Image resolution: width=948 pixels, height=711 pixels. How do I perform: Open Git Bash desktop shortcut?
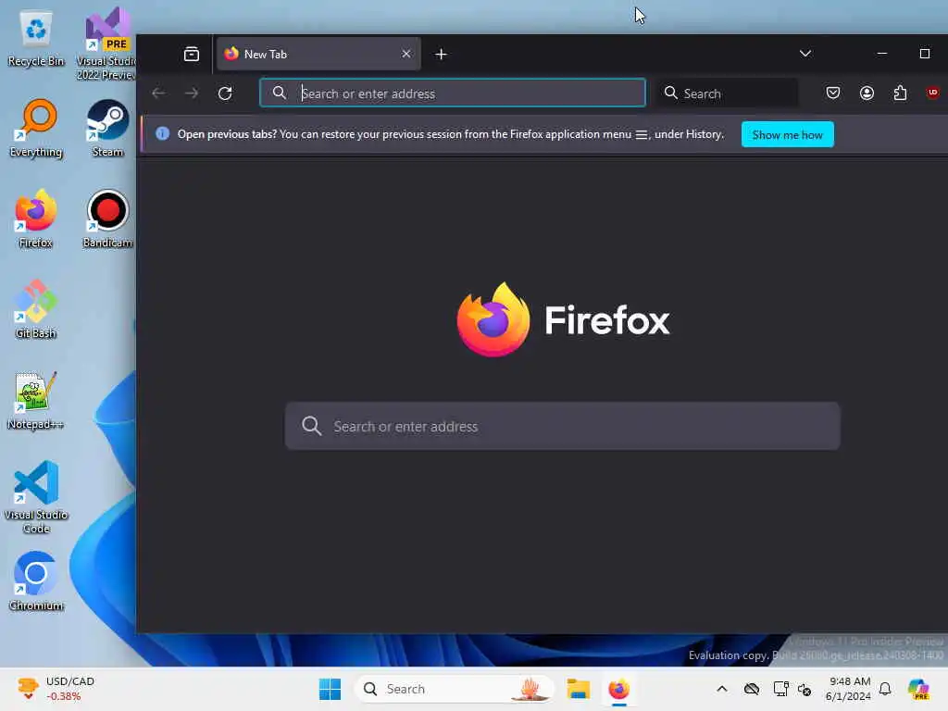36,309
